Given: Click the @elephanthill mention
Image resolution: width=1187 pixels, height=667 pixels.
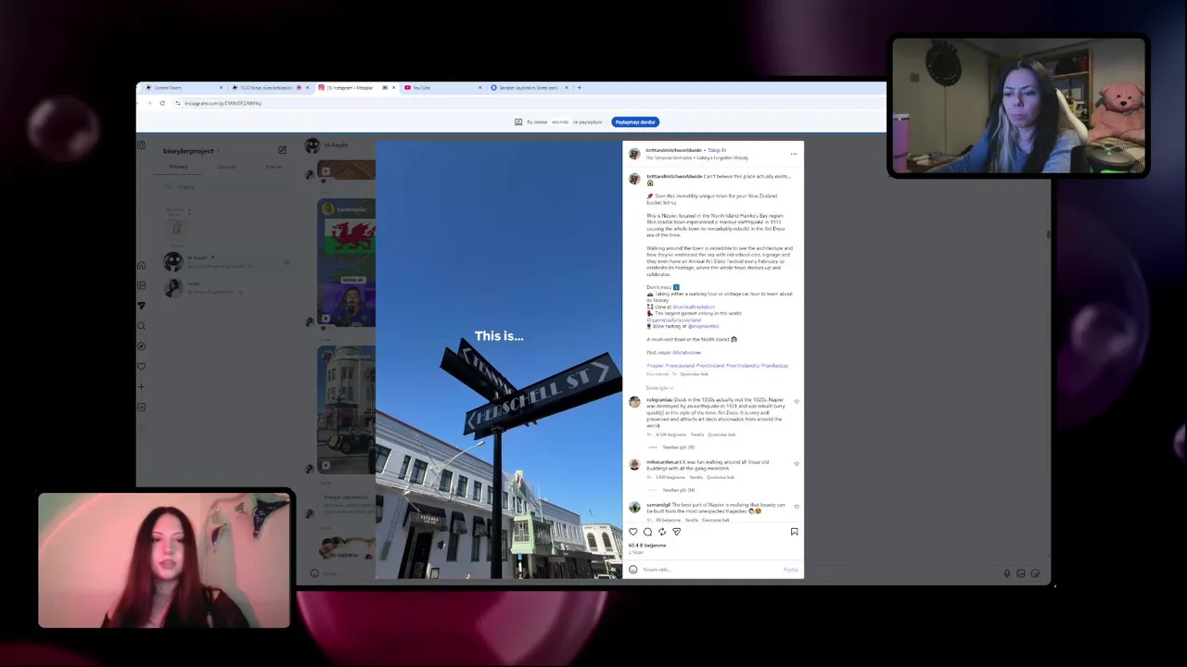Looking at the screenshot, I should coord(704,326).
